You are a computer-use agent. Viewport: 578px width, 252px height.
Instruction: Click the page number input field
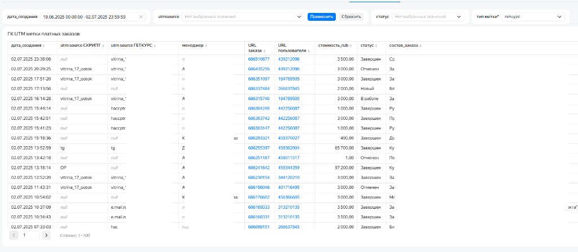[30, 235]
